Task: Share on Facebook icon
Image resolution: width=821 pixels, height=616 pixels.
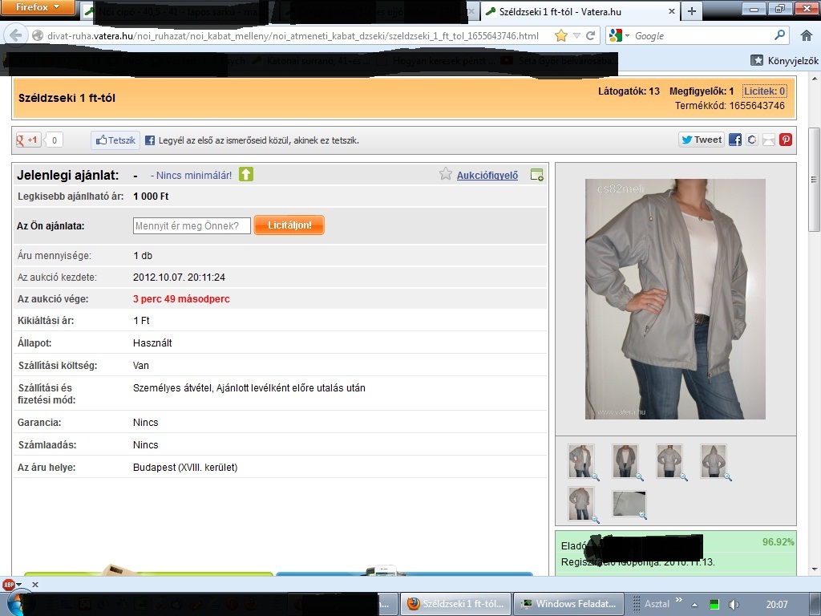Action: [x=735, y=140]
